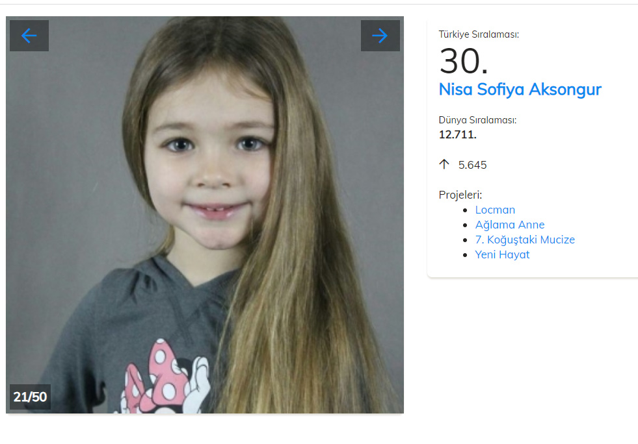
Task: Click the 12.711 world ranking value
Action: (457, 134)
